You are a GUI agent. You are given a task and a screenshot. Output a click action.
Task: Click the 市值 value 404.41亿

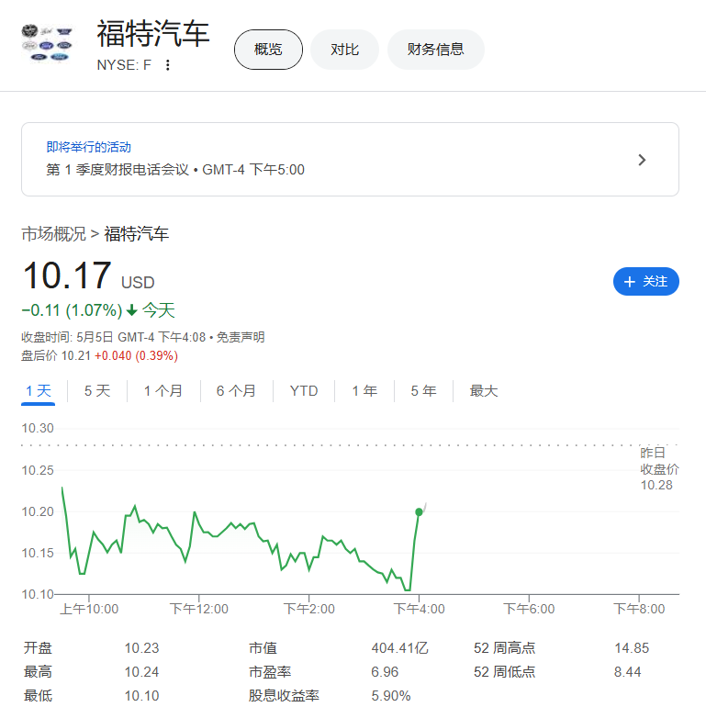(x=399, y=648)
